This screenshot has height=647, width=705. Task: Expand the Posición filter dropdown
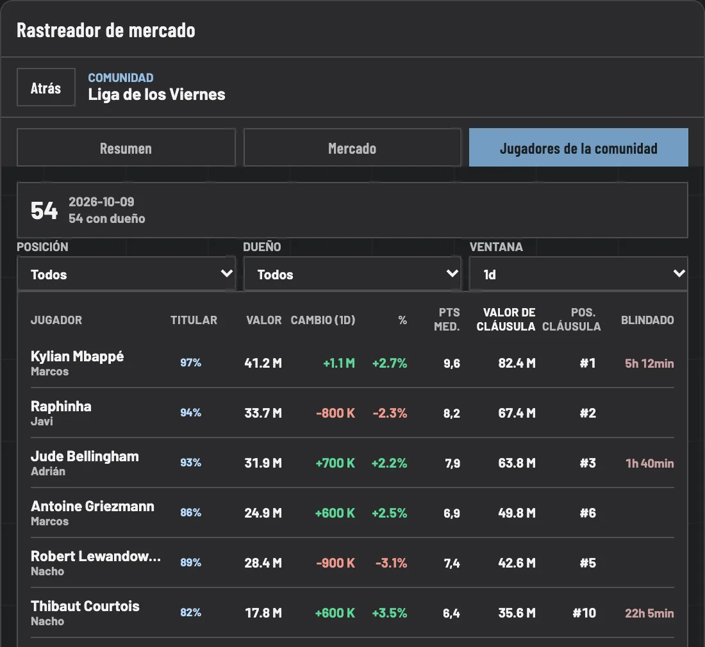point(126,274)
